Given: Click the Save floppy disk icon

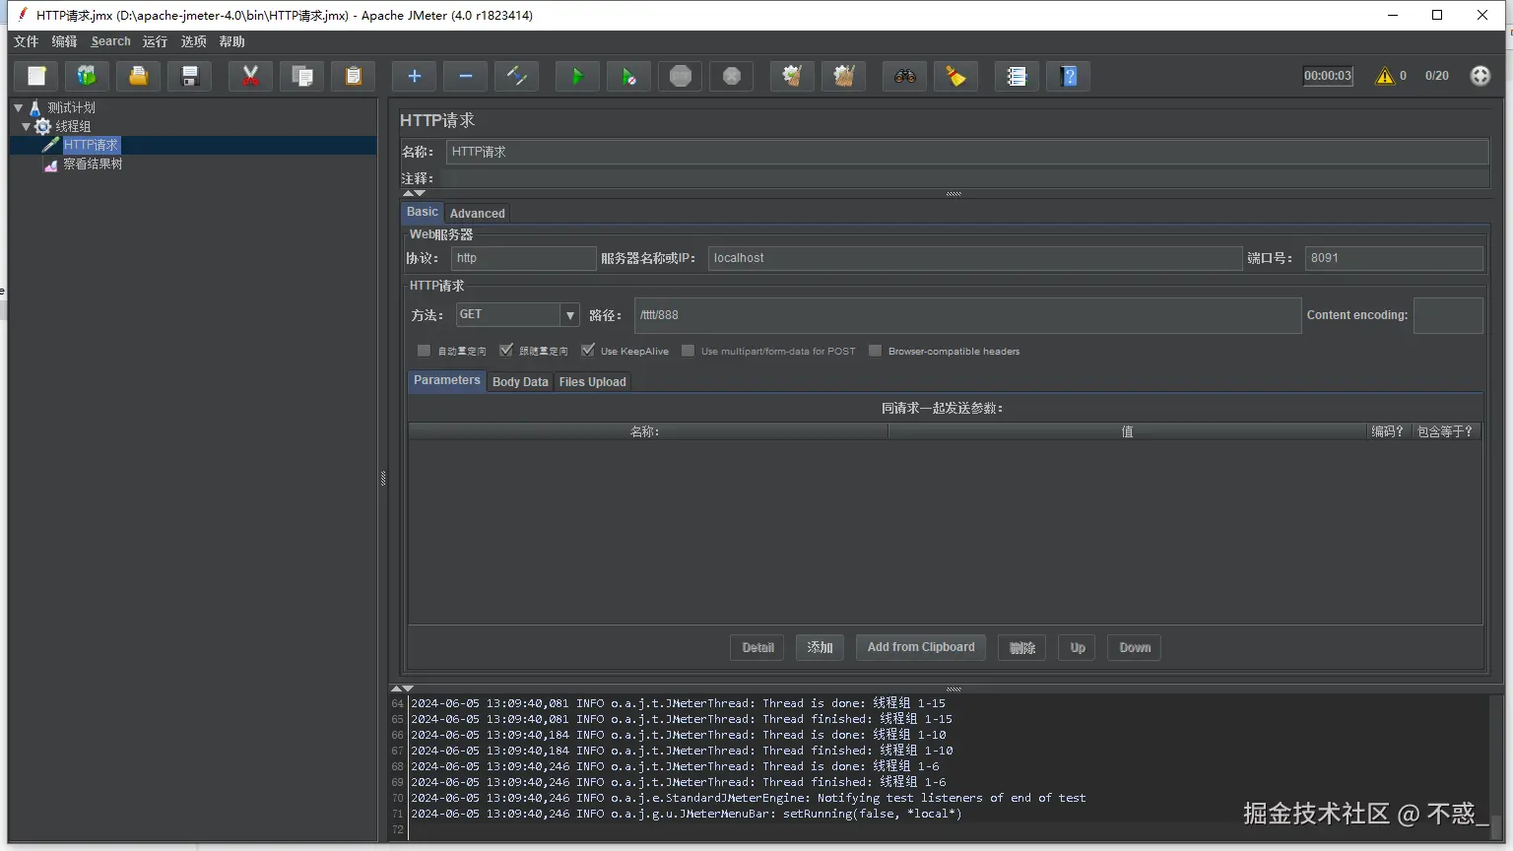Looking at the screenshot, I should point(190,77).
